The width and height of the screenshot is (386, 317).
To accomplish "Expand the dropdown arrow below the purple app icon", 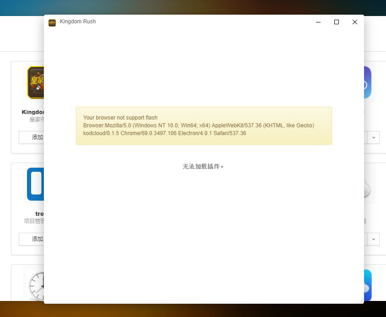I will (374, 137).
